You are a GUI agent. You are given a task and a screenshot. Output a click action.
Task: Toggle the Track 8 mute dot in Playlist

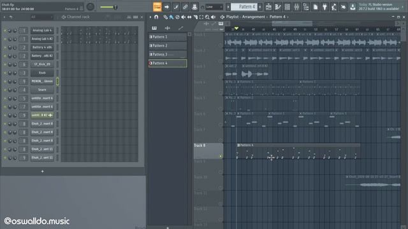pos(221,156)
